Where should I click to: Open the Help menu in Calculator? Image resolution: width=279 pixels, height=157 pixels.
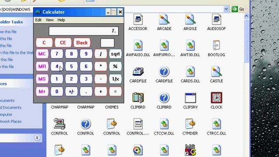(x=61, y=20)
